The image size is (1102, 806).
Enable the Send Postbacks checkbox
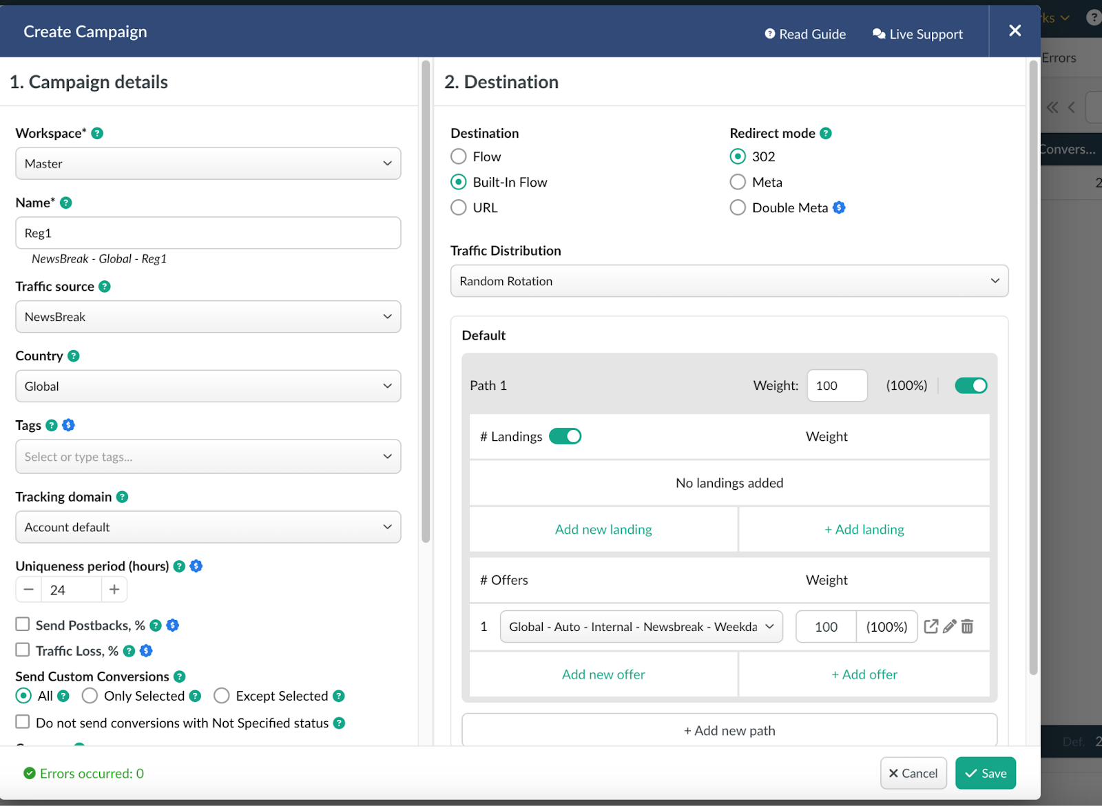(23, 624)
